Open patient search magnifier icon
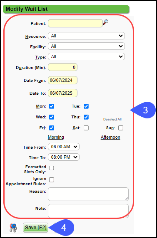 pyautogui.click(x=105, y=22)
